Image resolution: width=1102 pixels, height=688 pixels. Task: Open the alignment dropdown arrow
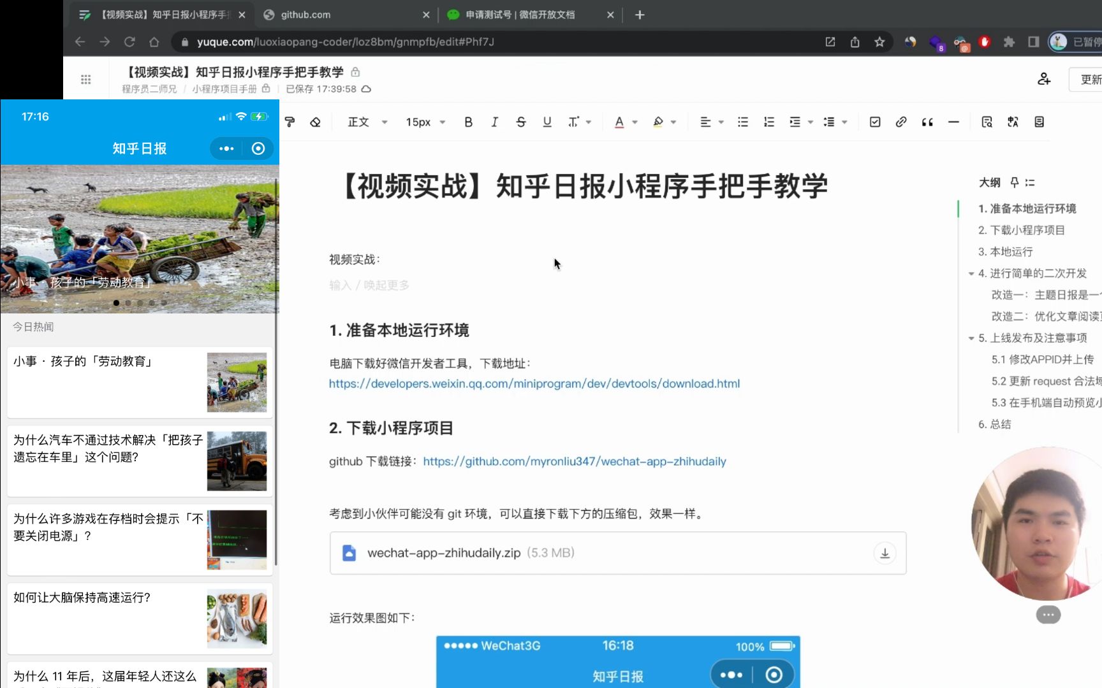click(x=721, y=122)
